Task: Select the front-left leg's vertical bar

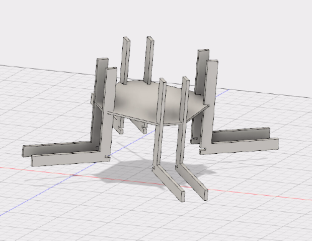Action: pos(161,121)
